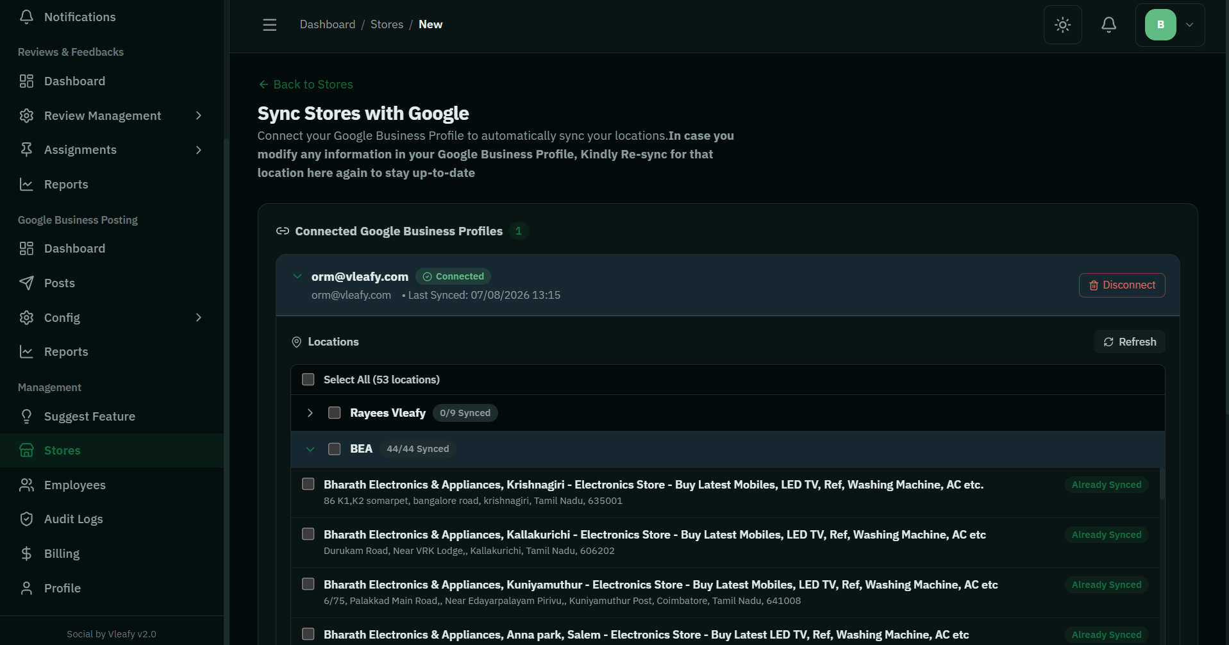Viewport: 1229px width, 645px height.
Task: Click the locations list scrollbar thumb
Action: tap(1162, 484)
